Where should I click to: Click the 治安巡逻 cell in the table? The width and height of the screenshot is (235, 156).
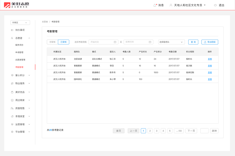[x=78, y=59]
